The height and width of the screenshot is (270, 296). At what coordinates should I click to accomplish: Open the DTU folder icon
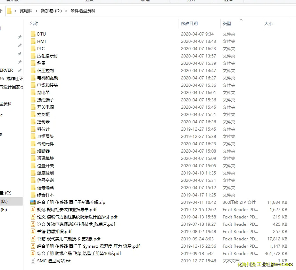pyautogui.click(x=33, y=34)
